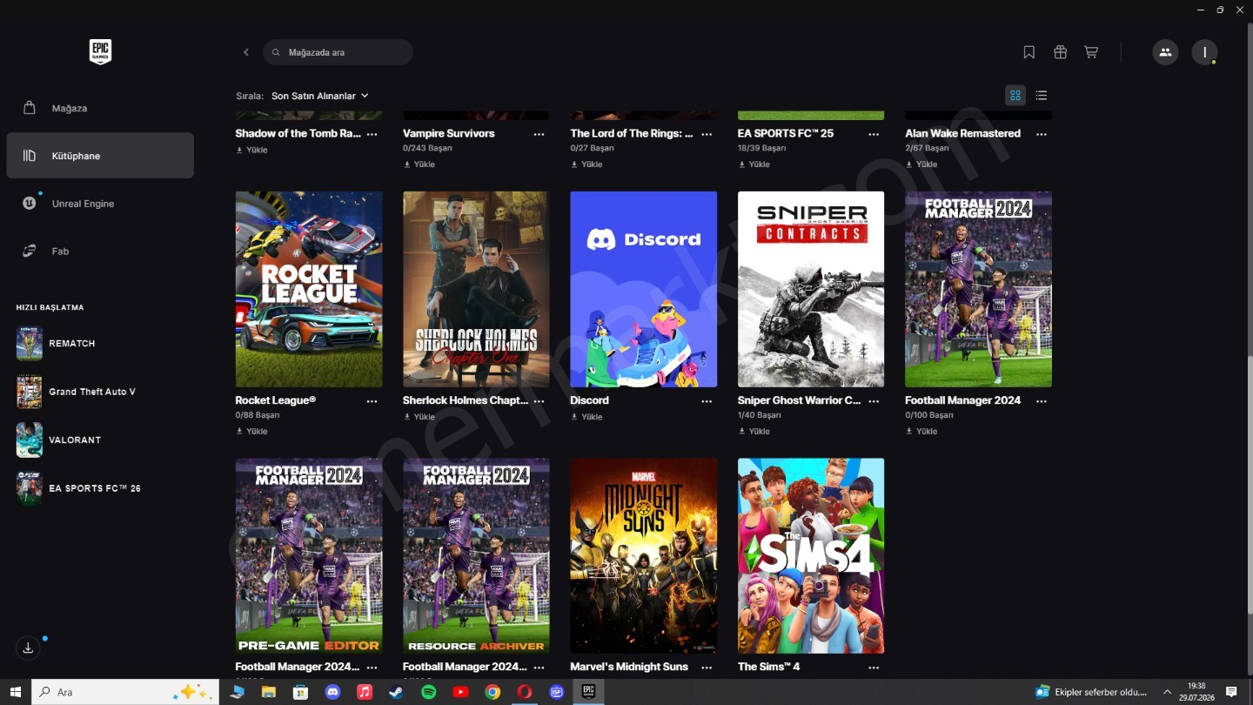
Task: Click the Epic Games logo in the sidebar
Action: [100, 52]
